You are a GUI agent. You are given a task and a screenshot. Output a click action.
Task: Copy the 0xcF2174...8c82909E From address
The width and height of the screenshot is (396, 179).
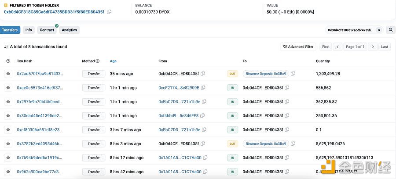pos(203,88)
